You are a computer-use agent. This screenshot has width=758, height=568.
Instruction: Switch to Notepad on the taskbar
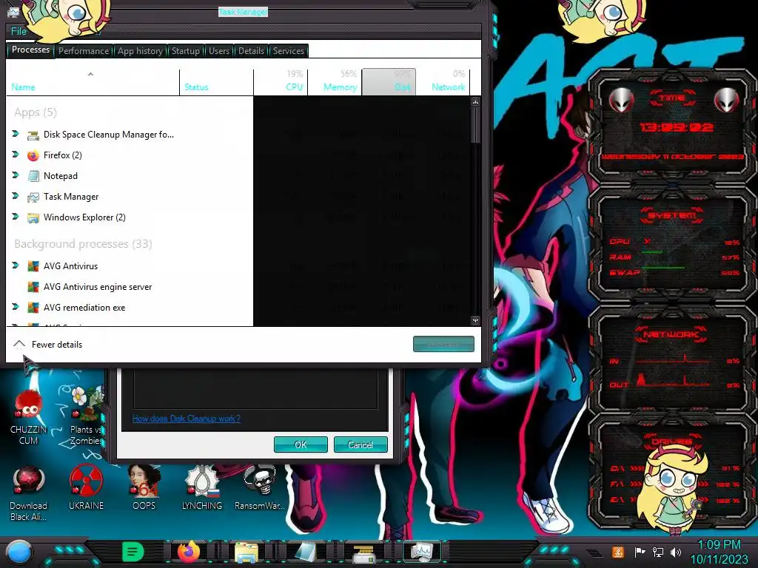pyautogui.click(x=306, y=552)
